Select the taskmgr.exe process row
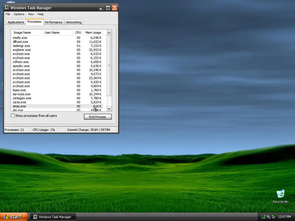 coord(57,46)
